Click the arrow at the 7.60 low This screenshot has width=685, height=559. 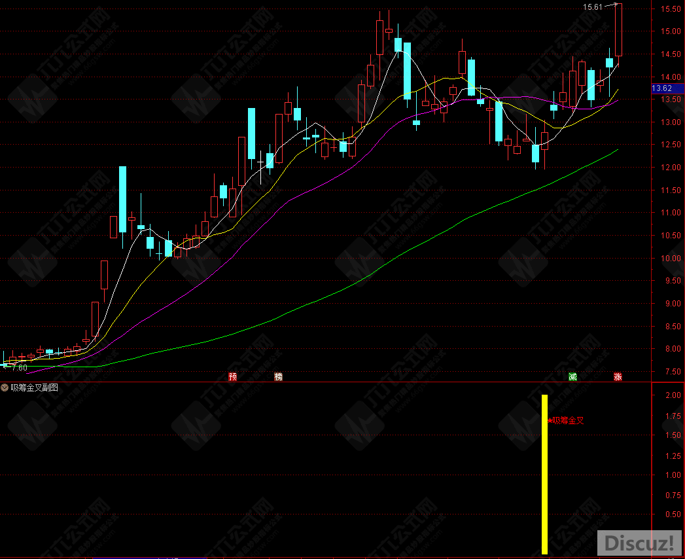(5, 366)
